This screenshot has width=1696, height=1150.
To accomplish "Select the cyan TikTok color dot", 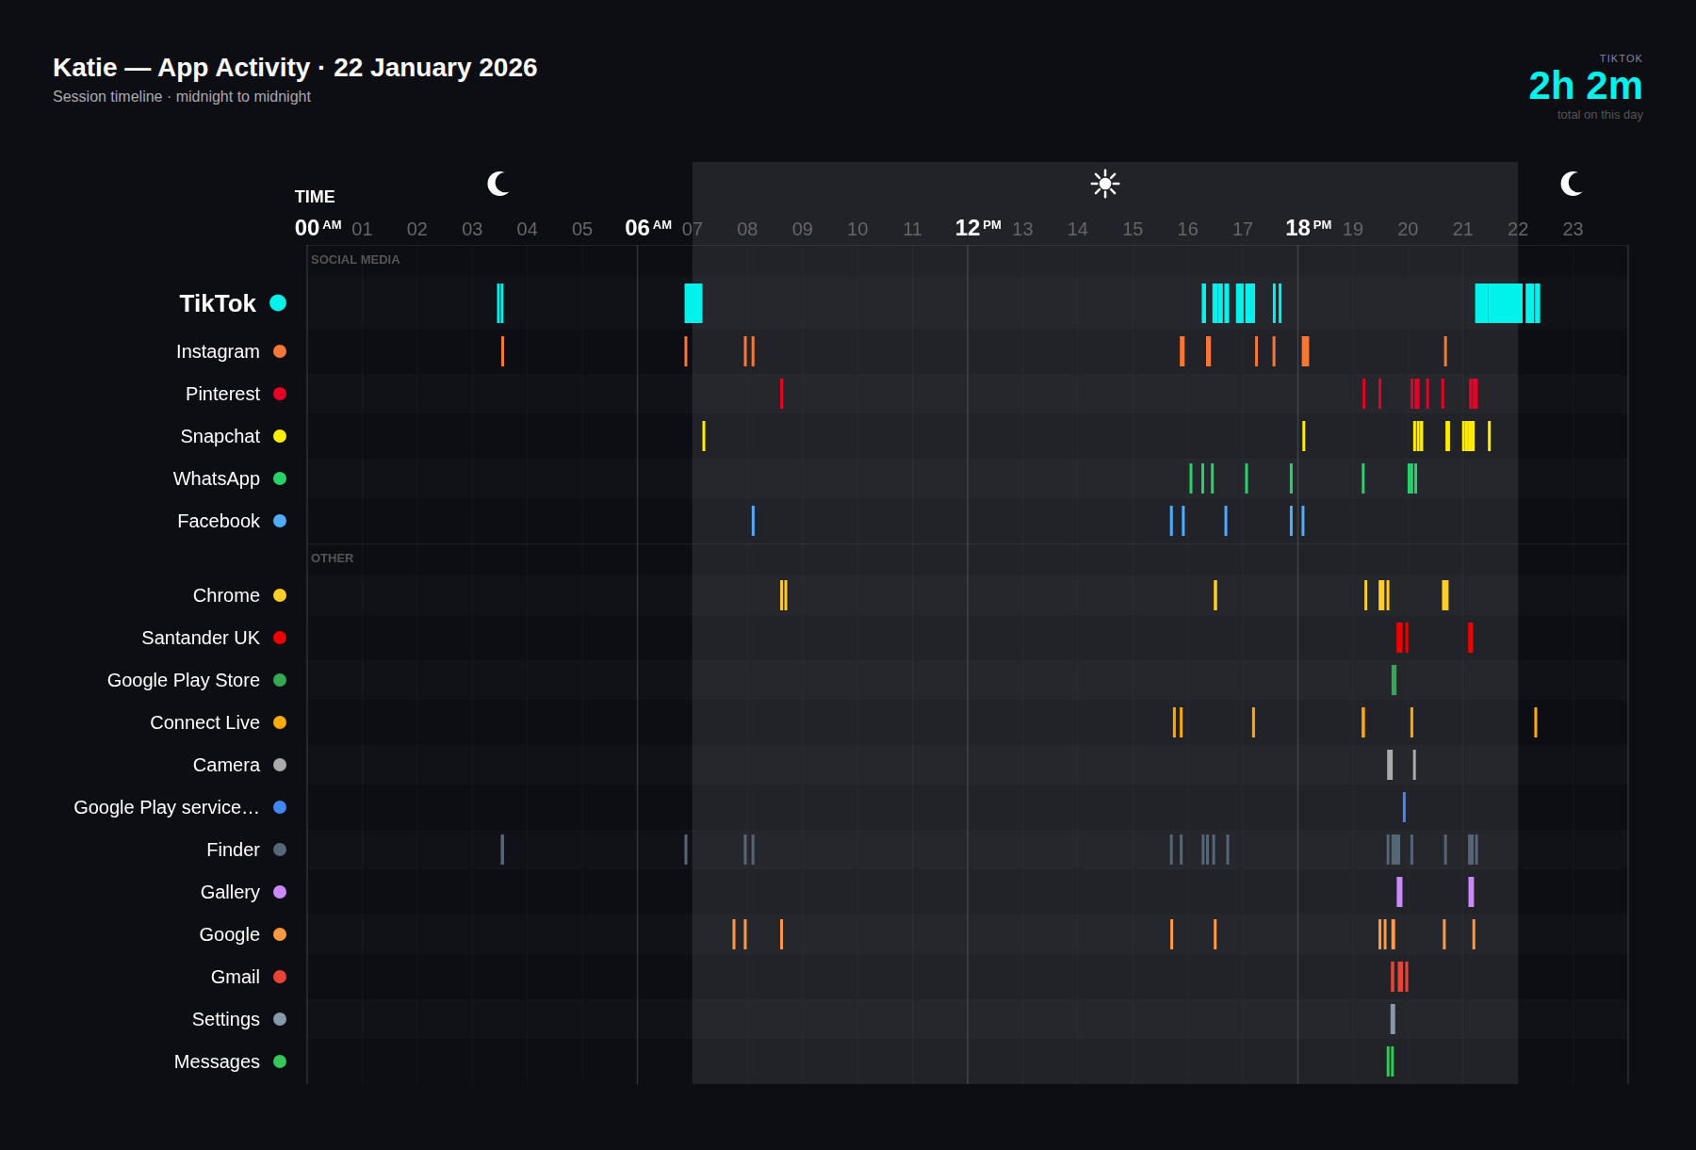I will pos(278,302).
